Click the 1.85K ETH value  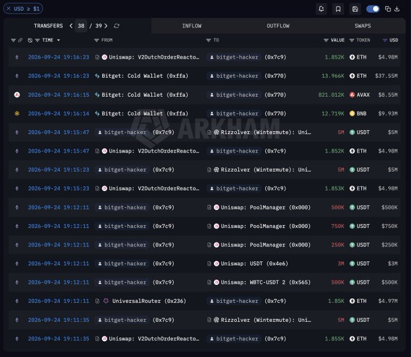[336, 301]
